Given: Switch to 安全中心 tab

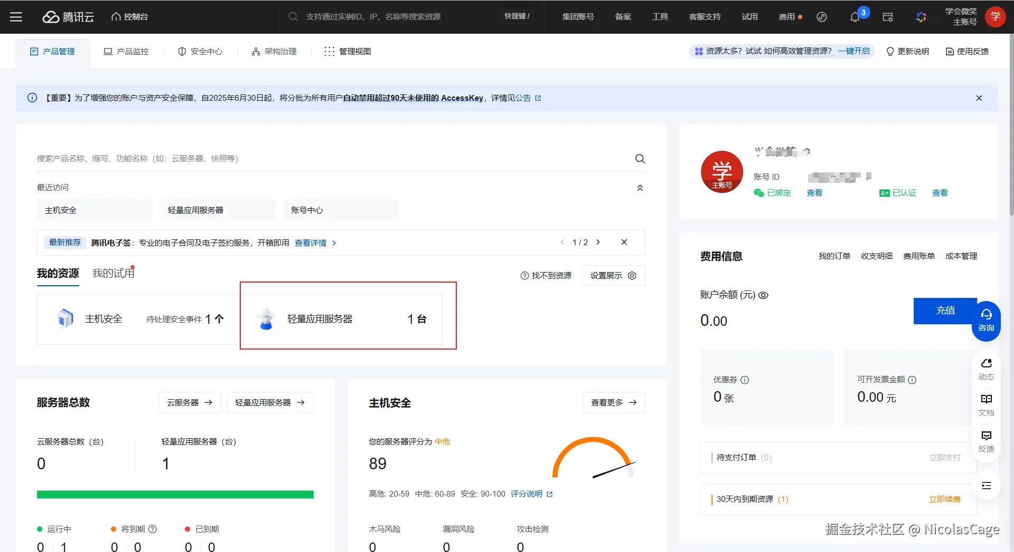Looking at the screenshot, I should (200, 52).
